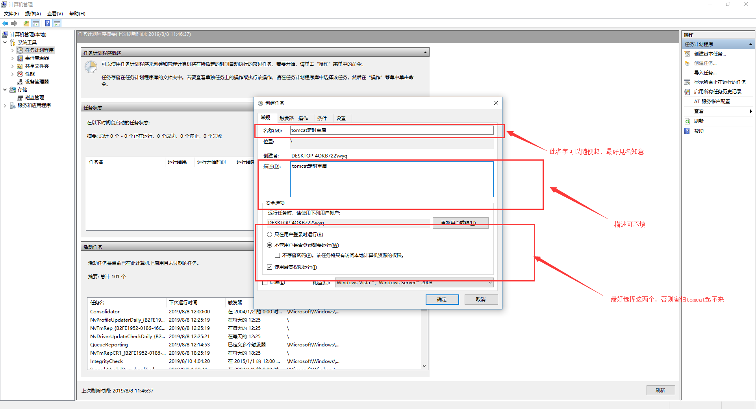Viewport: 756px width, 409px height.
Task: Select the 设备管理器 icon in the tree
Action: tap(20, 82)
